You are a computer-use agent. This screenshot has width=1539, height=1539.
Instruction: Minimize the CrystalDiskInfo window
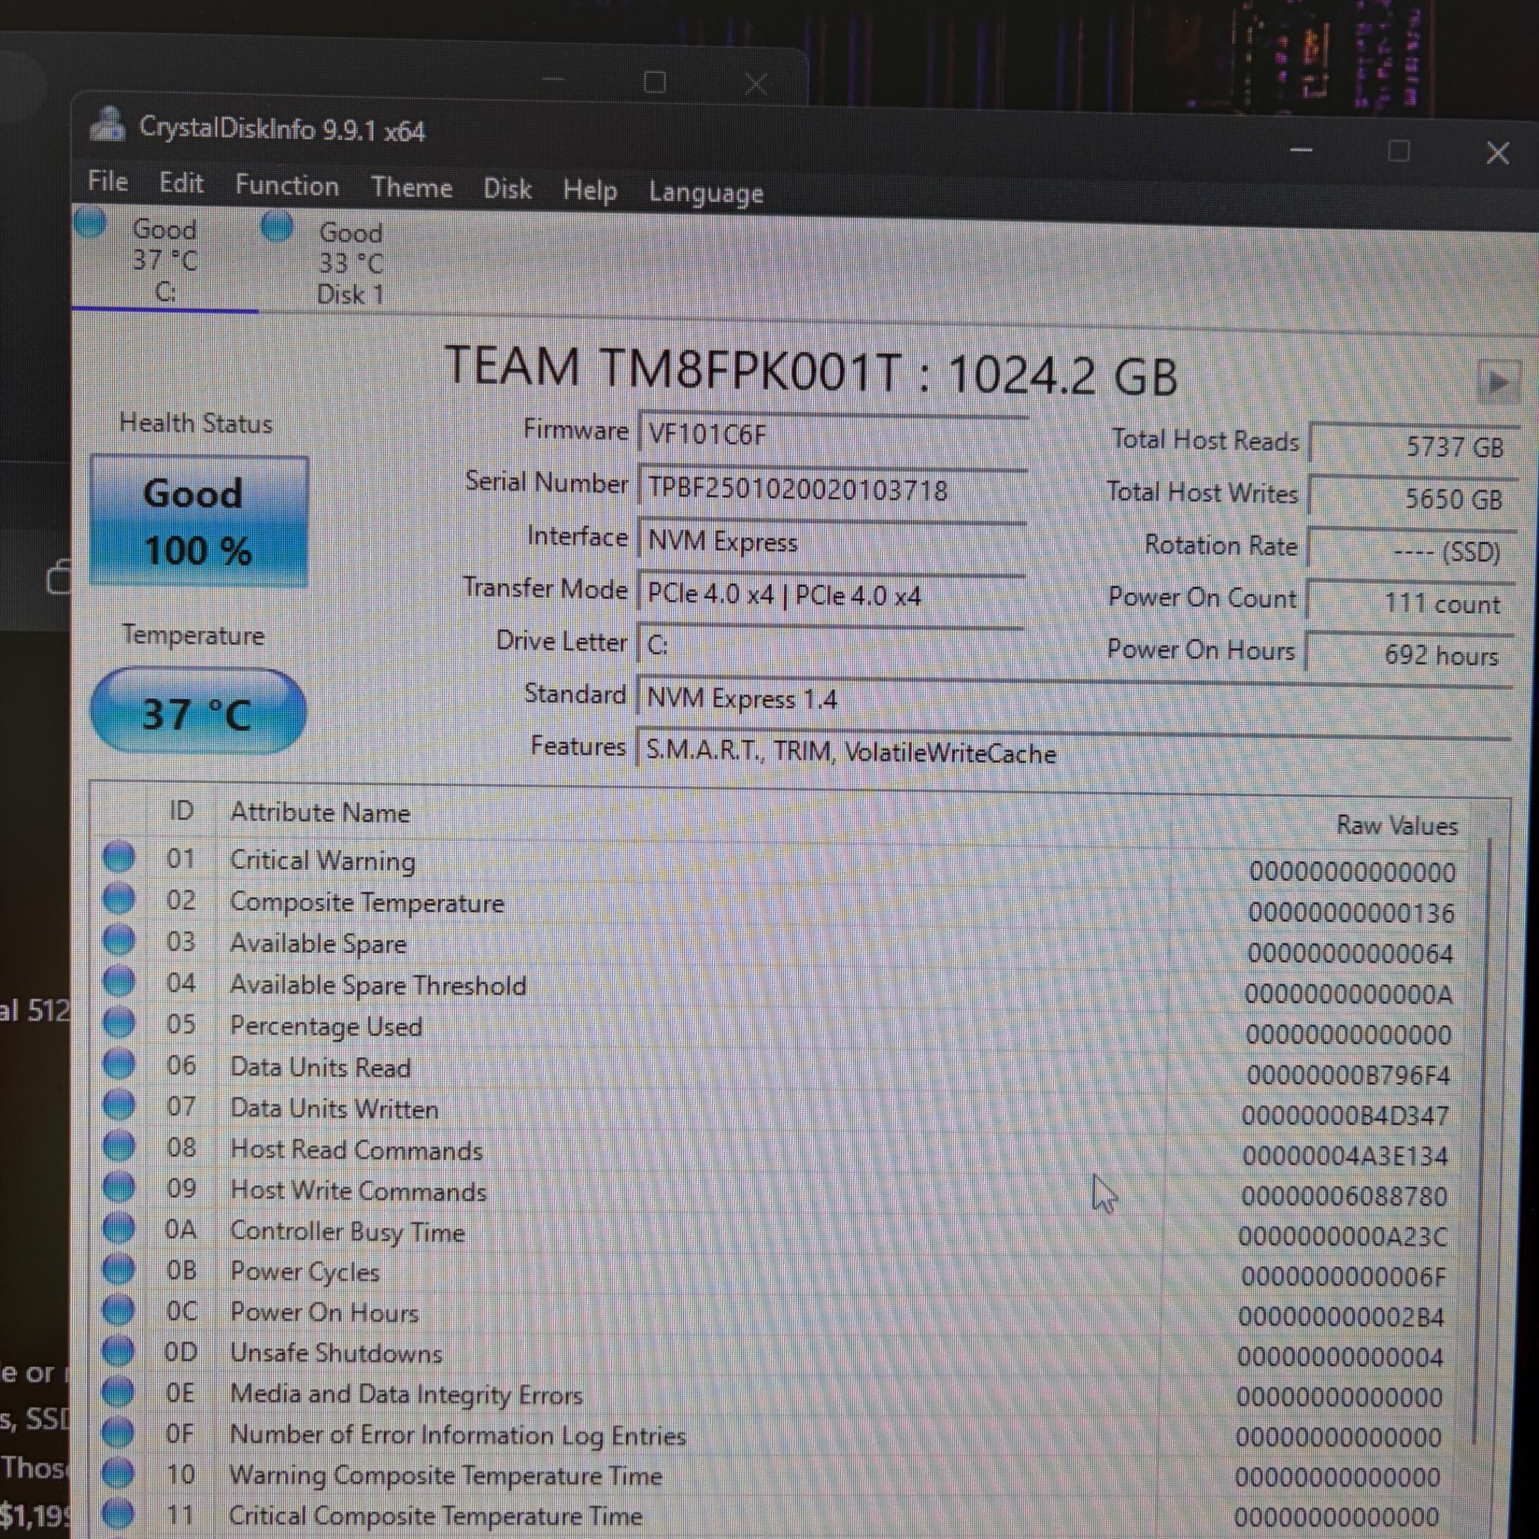click(1301, 150)
